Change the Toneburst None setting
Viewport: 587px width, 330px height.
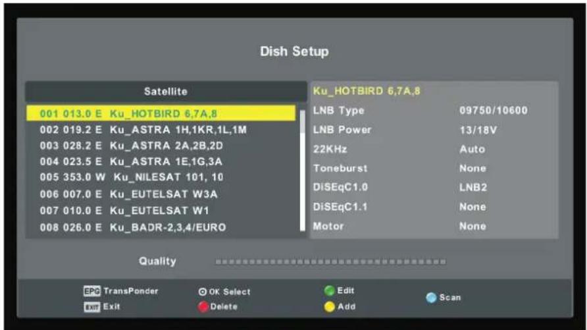[x=472, y=168]
